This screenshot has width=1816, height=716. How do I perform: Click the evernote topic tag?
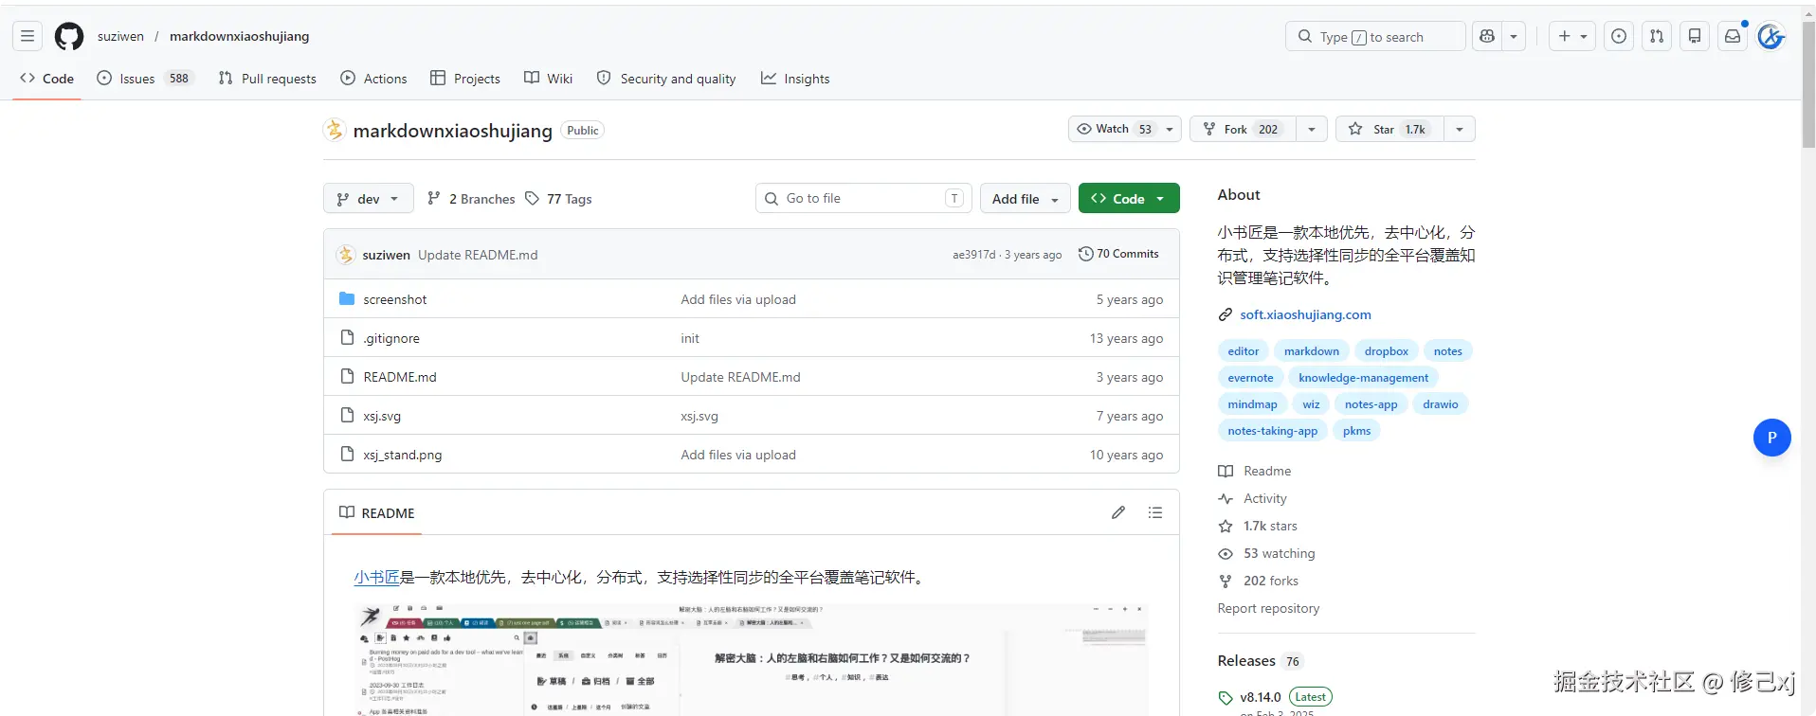coord(1250,378)
